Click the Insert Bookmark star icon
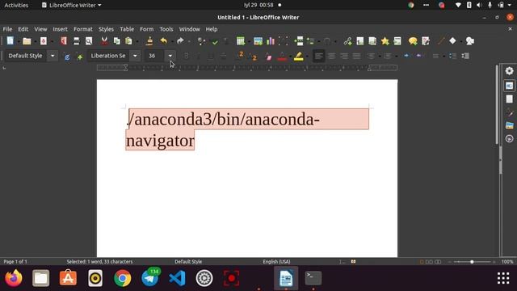Viewport: 517px width, 291px height. click(x=385, y=41)
